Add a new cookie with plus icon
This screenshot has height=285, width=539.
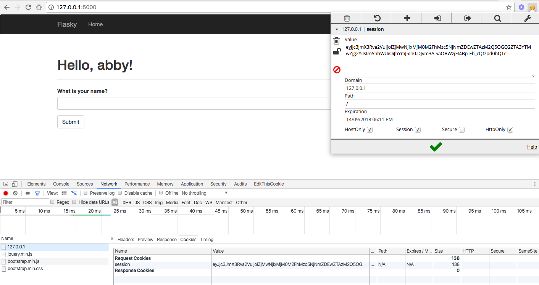407,18
